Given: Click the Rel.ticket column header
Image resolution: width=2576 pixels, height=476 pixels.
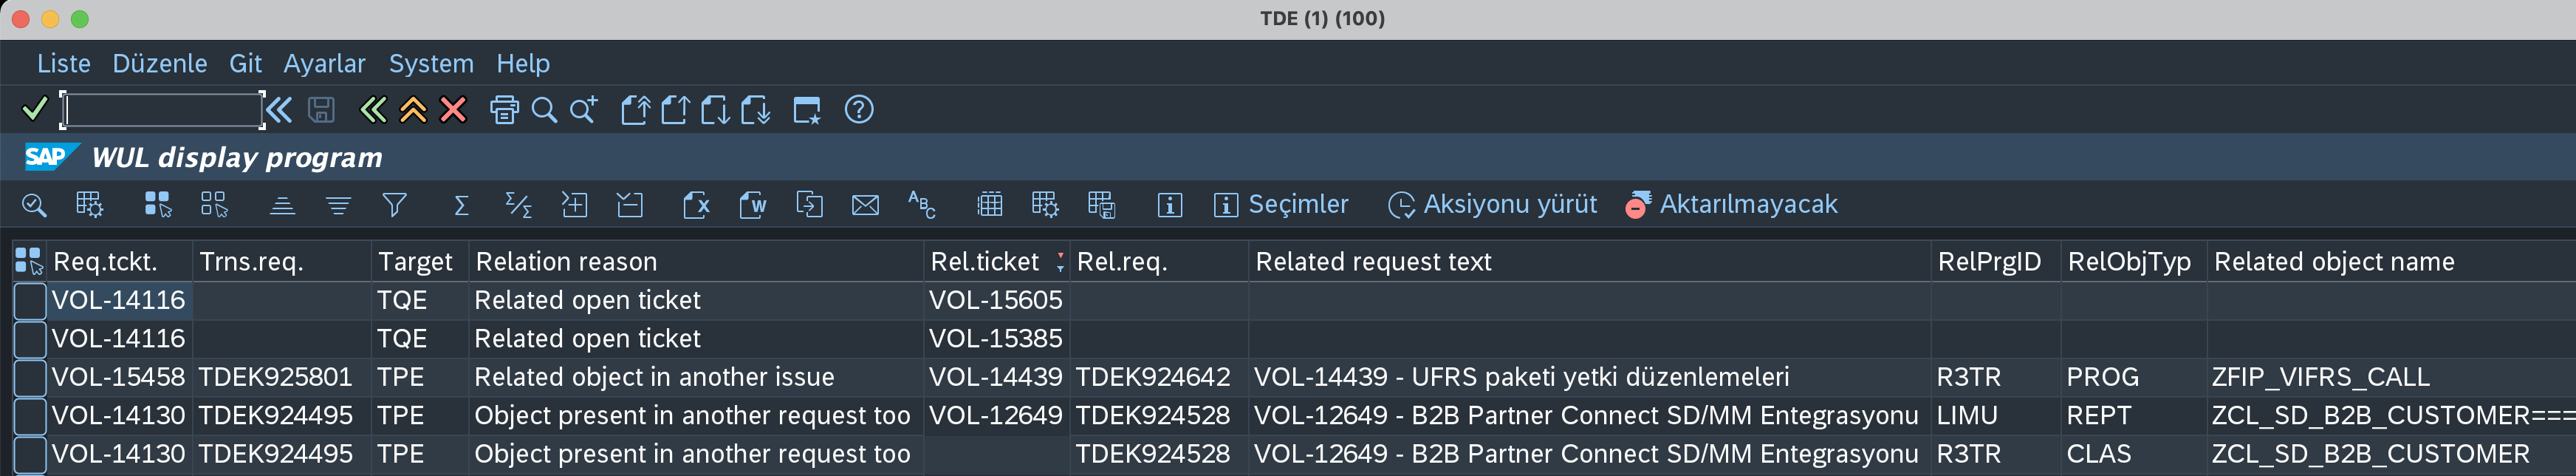Looking at the screenshot, I should (x=985, y=262).
